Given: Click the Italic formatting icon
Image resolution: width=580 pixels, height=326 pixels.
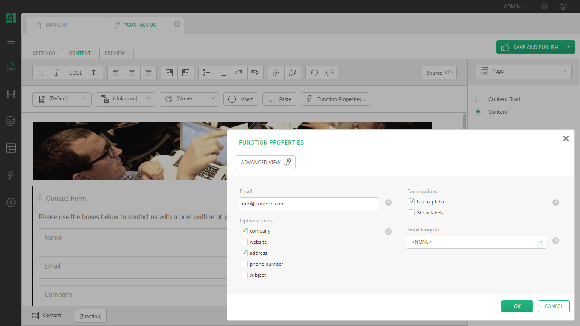Looking at the screenshot, I should coord(57,73).
